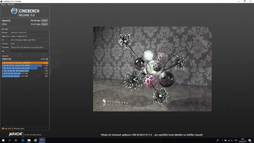This screenshot has width=254, height=143.
Task: Open Task View from the taskbar
Action: (x=16, y=140)
